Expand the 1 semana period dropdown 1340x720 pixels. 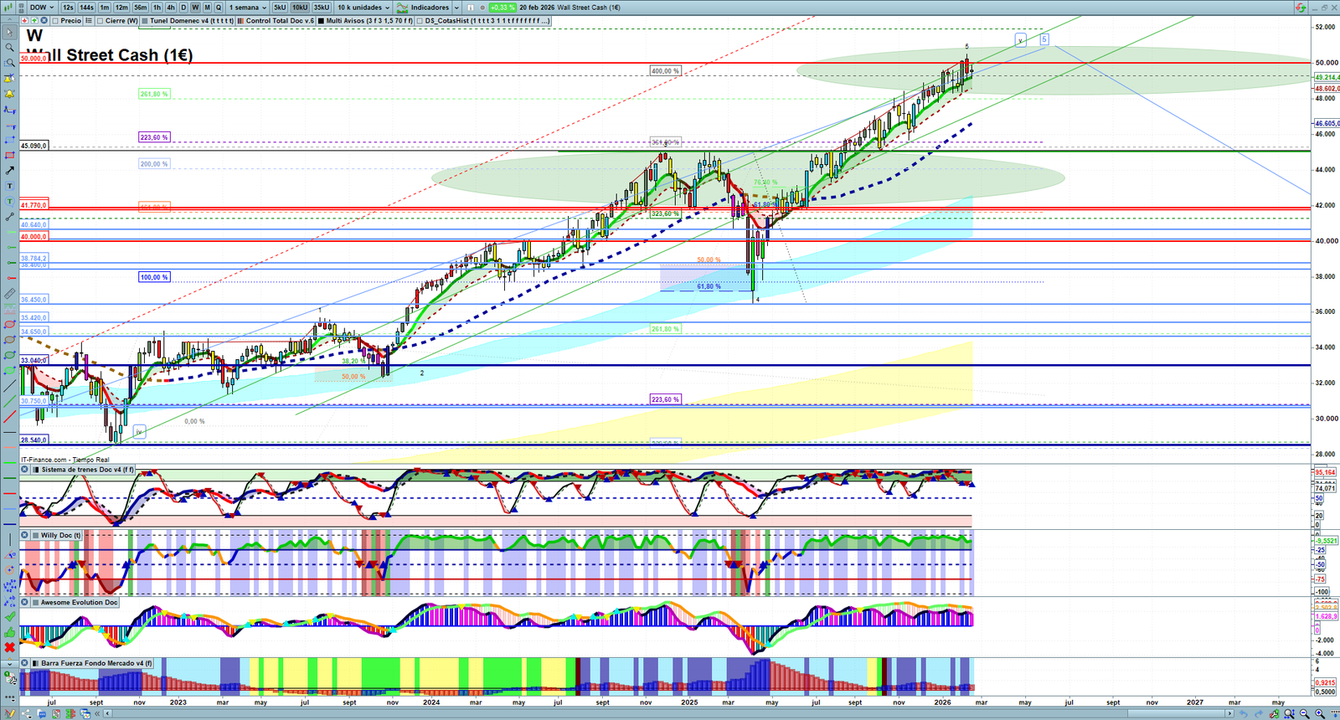tap(248, 8)
